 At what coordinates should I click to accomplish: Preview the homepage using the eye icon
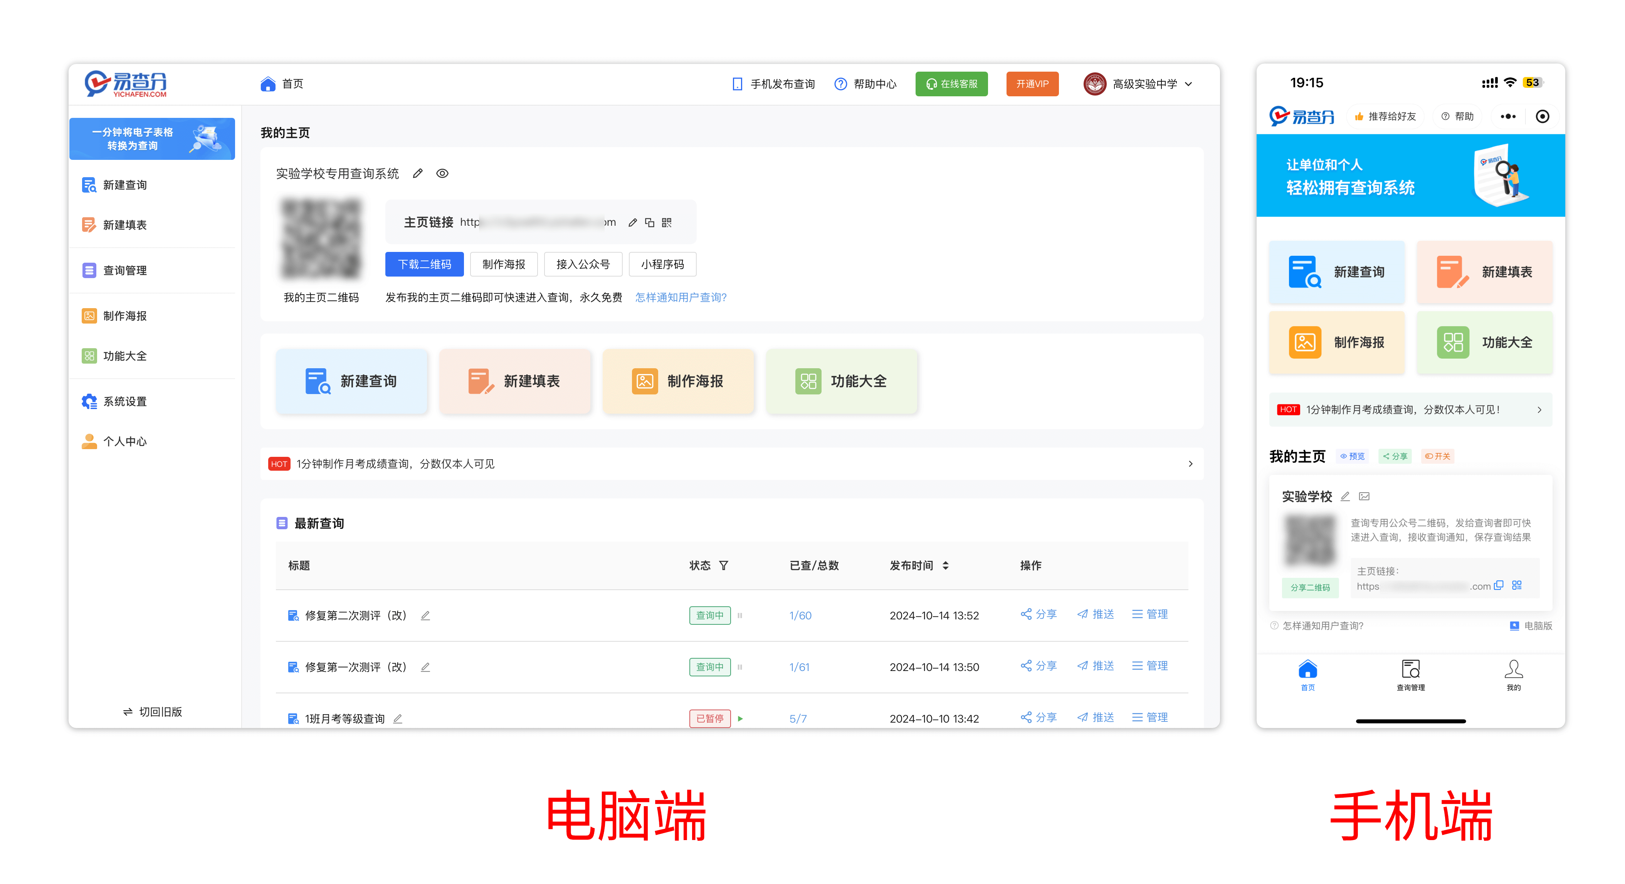[x=442, y=173]
